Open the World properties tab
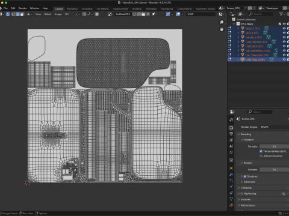The height and width of the screenshot is (216, 289). 231,152
